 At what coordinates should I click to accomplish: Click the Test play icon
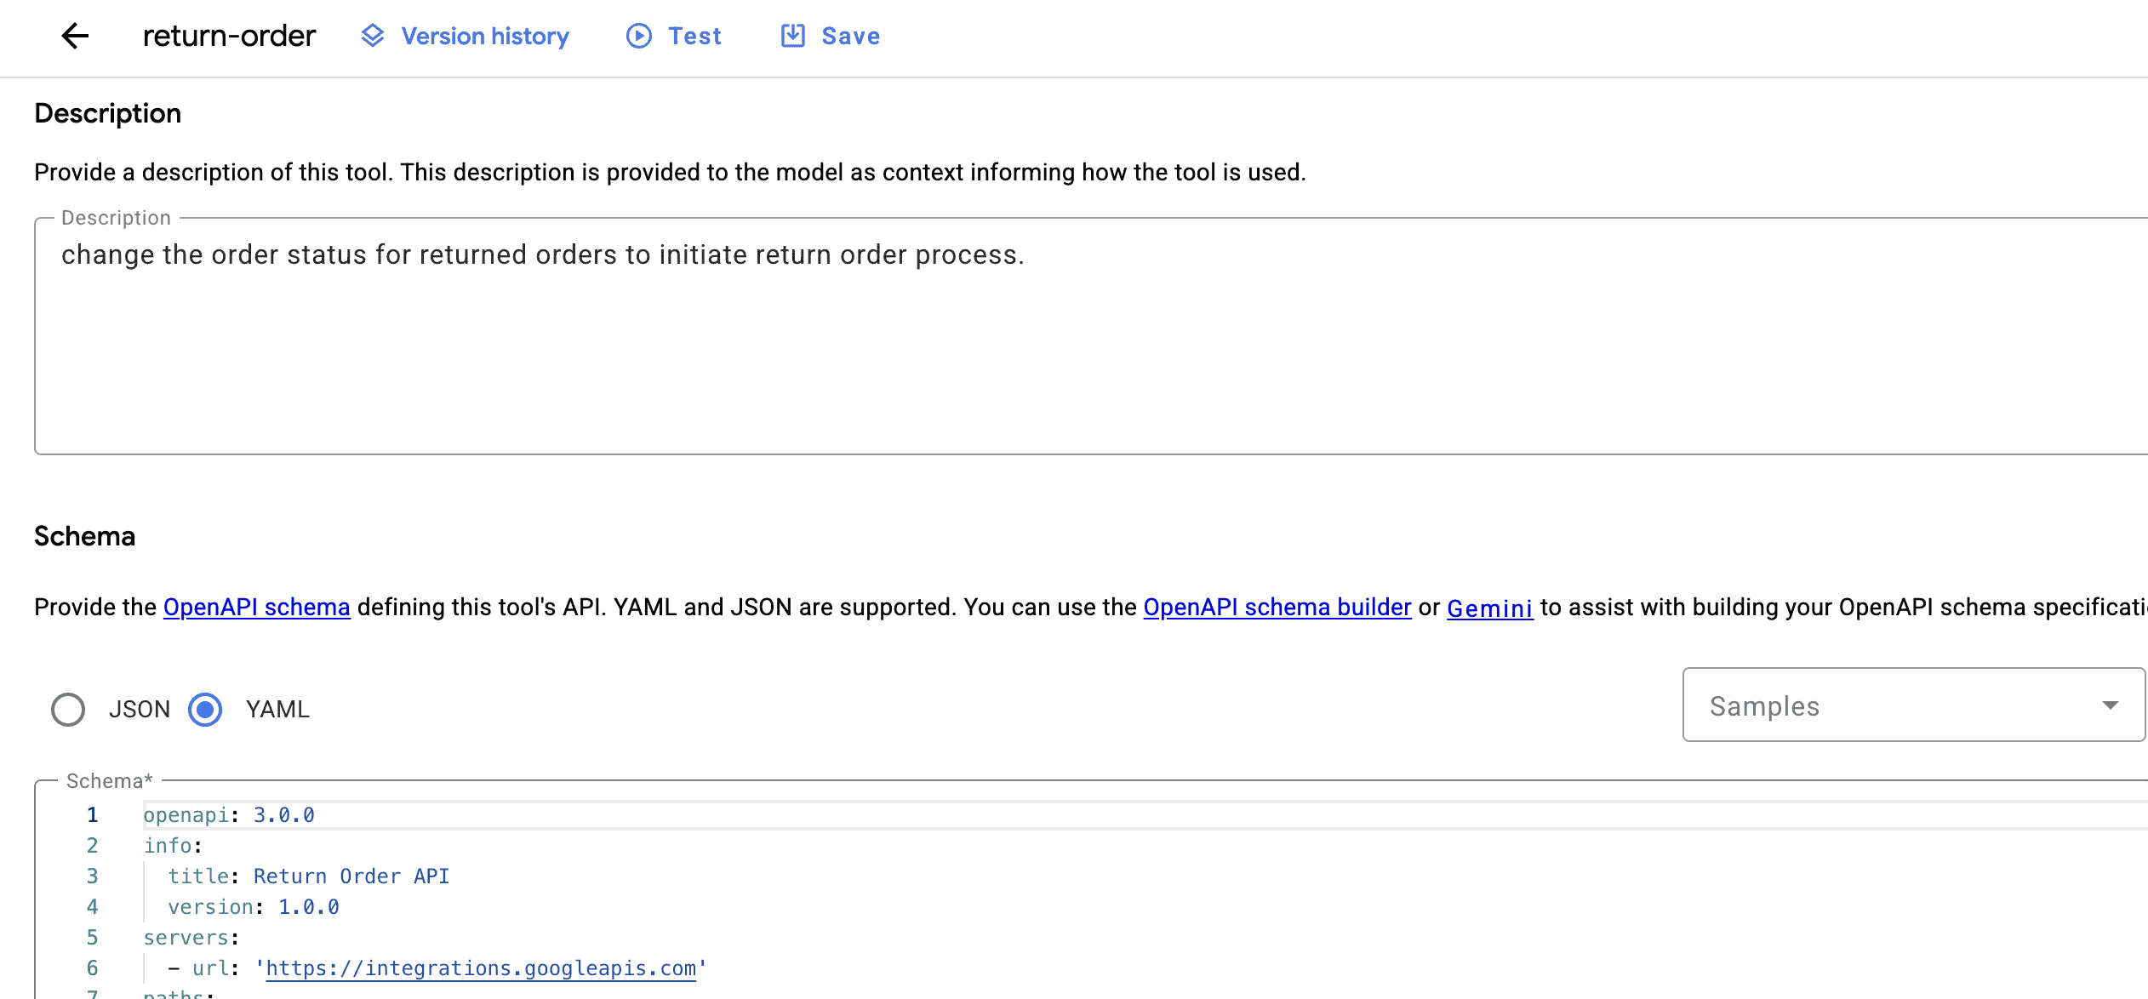[x=638, y=36]
